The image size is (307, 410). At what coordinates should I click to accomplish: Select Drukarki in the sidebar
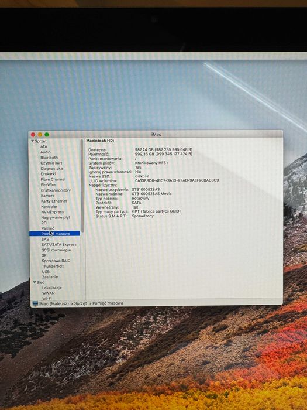pos(48,174)
